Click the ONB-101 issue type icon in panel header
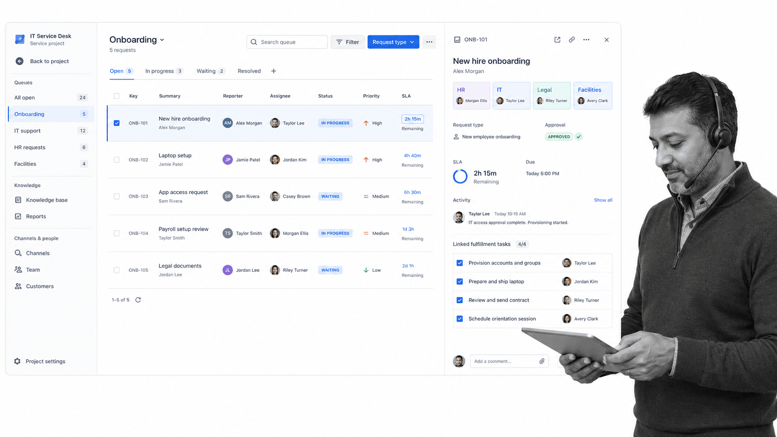The width and height of the screenshot is (777, 437). coord(457,40)
